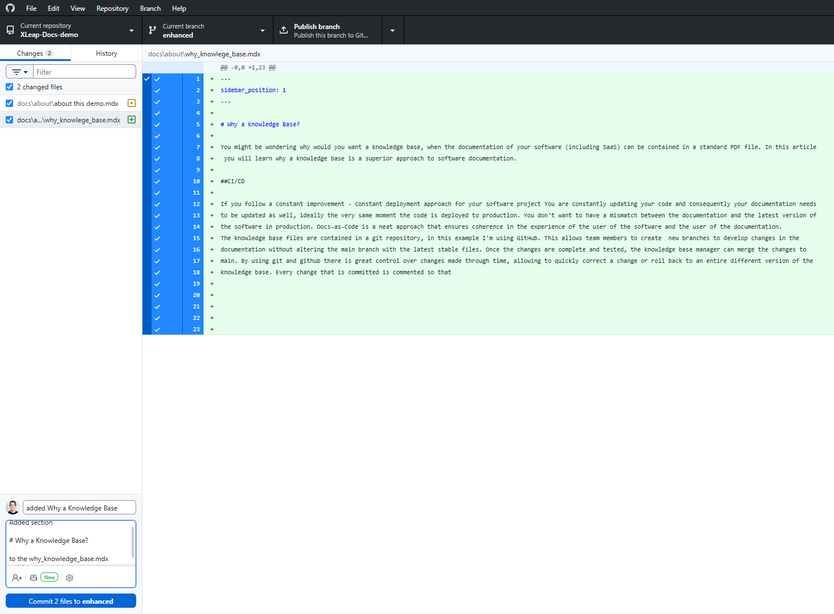Open the View menu
Viewport: 834px width, 614px height.
click(x=78, y=8)
